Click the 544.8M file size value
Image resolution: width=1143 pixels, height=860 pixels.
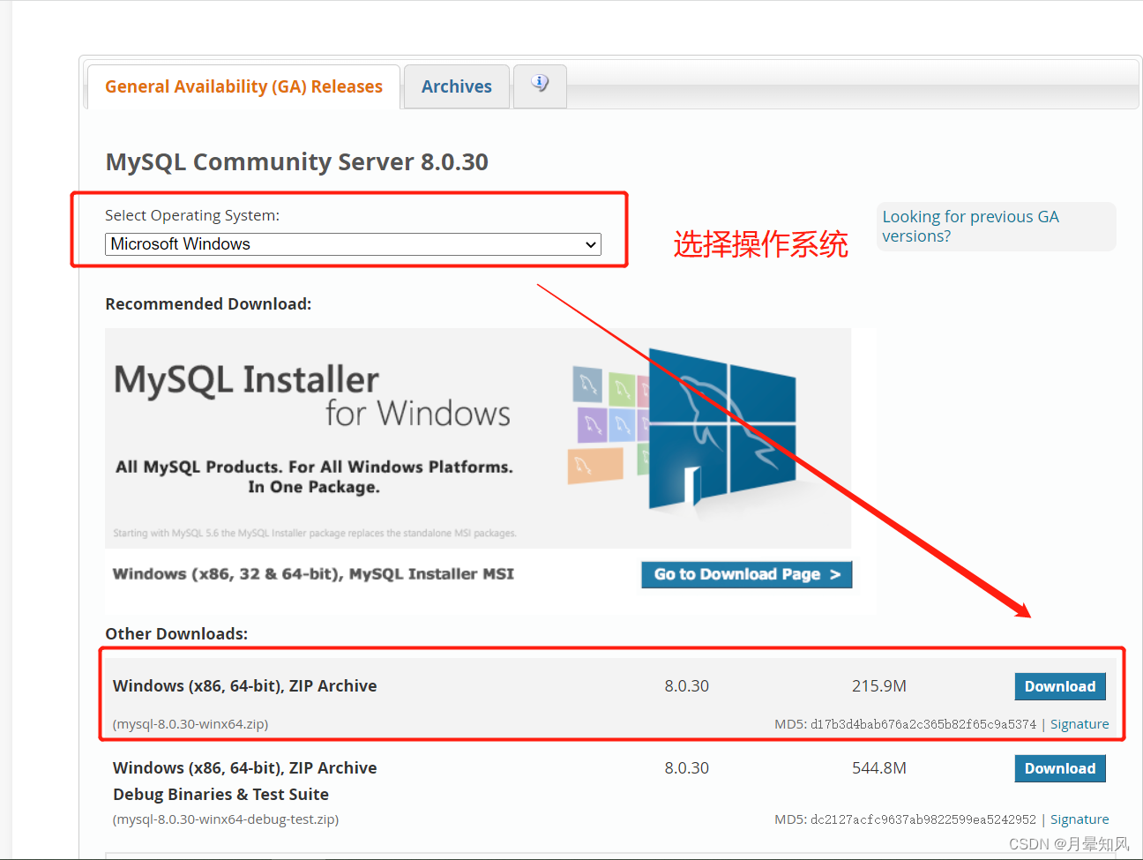(x=879, y=768)
